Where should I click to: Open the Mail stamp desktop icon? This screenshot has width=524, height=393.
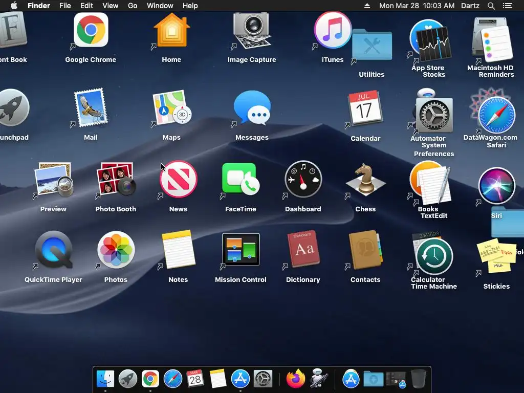91,107
